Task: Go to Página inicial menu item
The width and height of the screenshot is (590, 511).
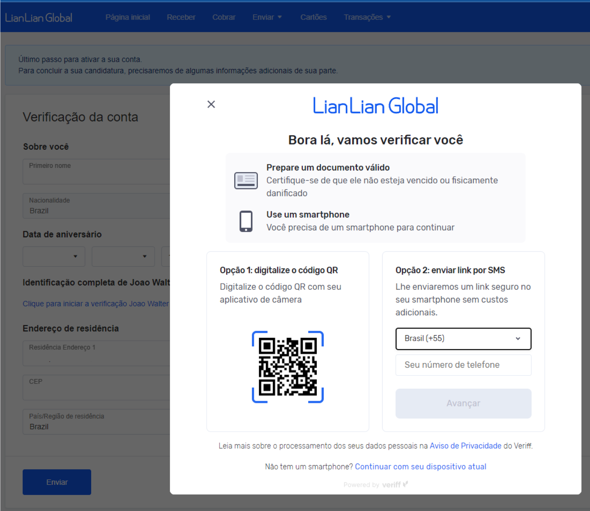Action: (128, 17)
